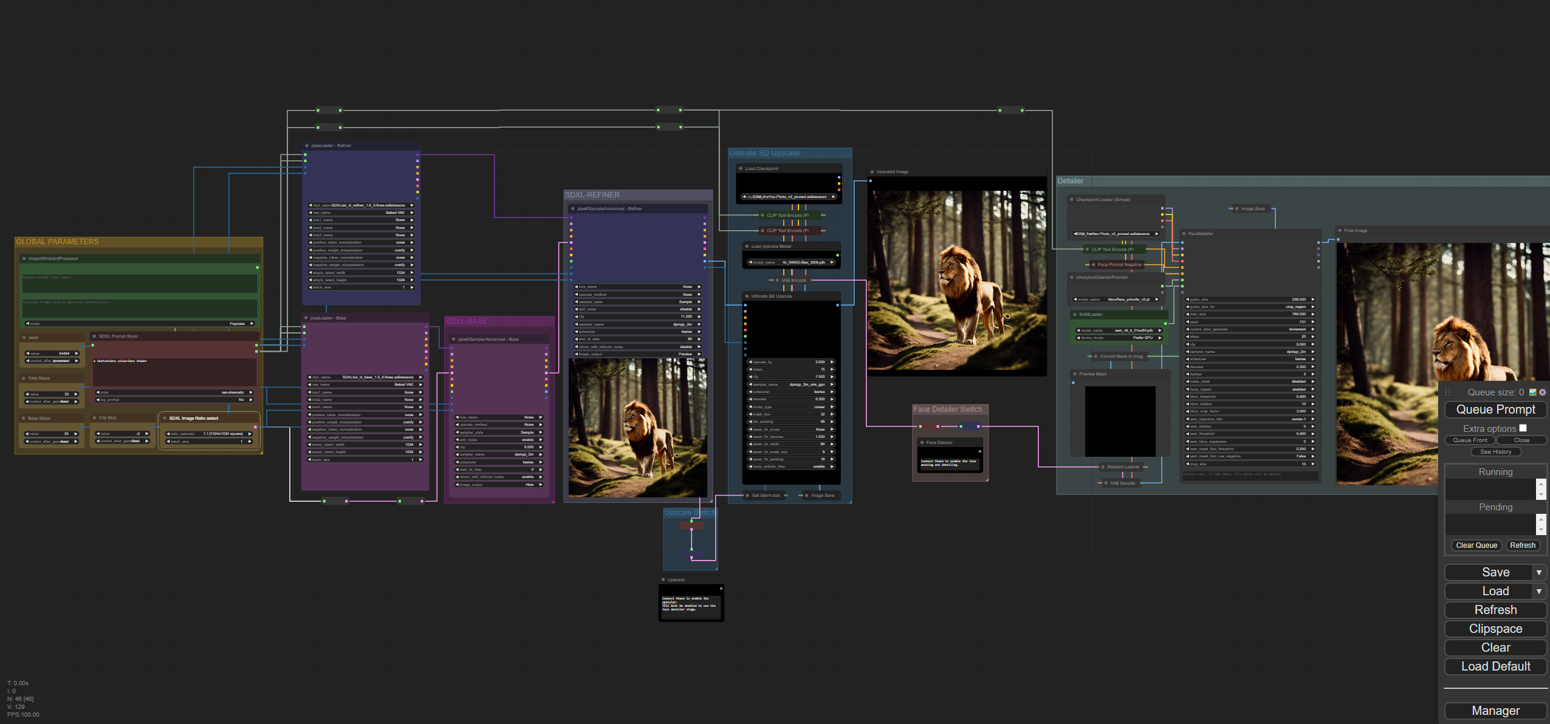Click the Upscaler note node dot
1550x724 pixels.
[663, 579]
